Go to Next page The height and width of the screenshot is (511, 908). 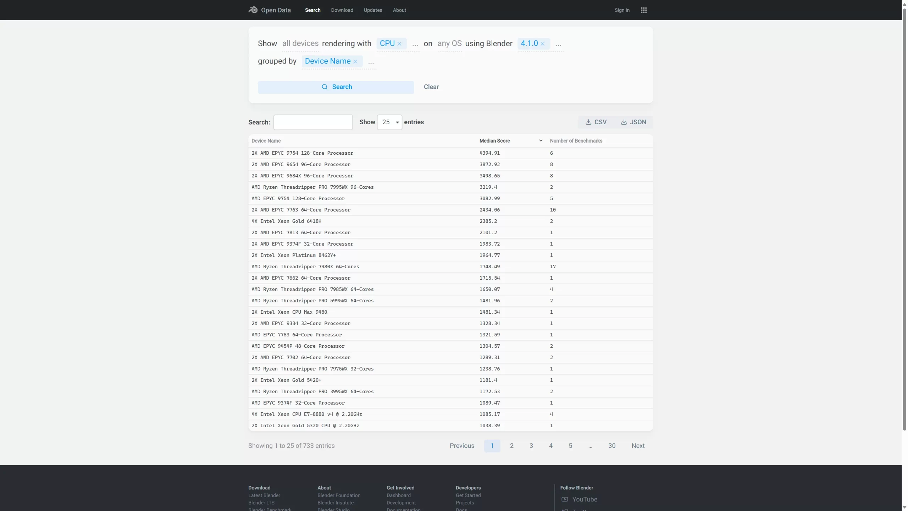[638, 446]
